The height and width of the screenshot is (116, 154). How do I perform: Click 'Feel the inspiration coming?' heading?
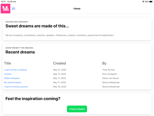click(x=33, y=99)
